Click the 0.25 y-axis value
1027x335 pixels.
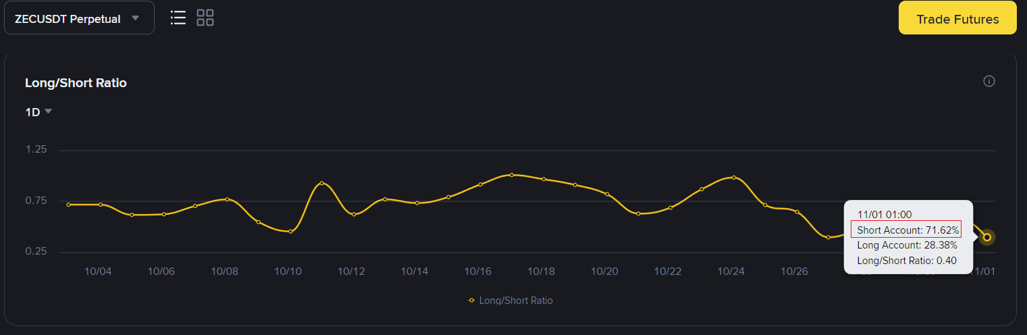pyautogui.click(x=36, y=251)
